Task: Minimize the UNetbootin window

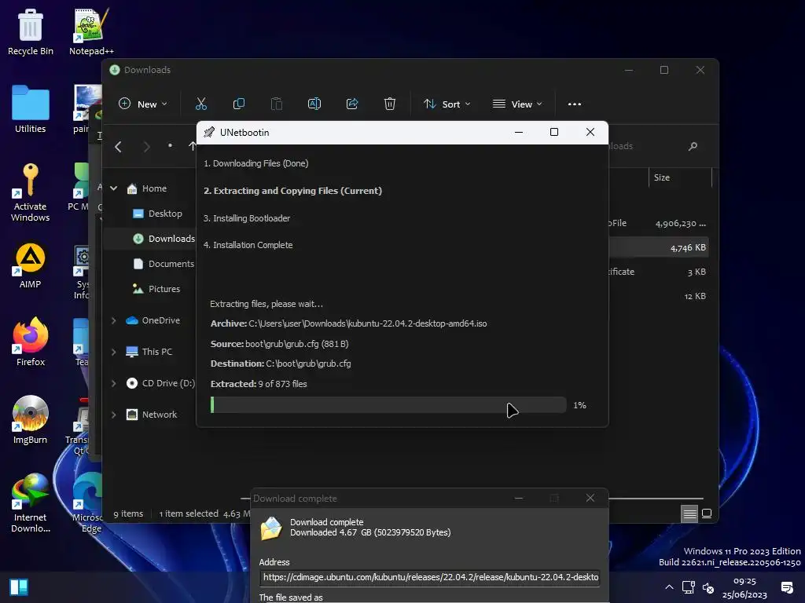Action: (519, 132)
